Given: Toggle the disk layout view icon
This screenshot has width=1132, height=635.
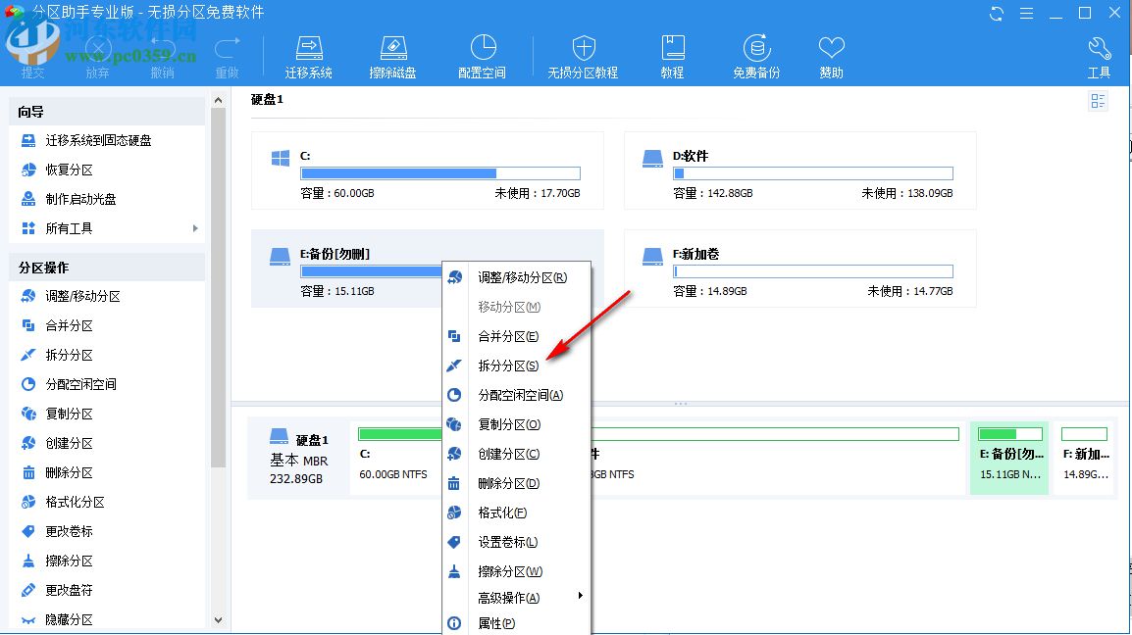Looking at the screenshot, I should tap(1098, 101).
